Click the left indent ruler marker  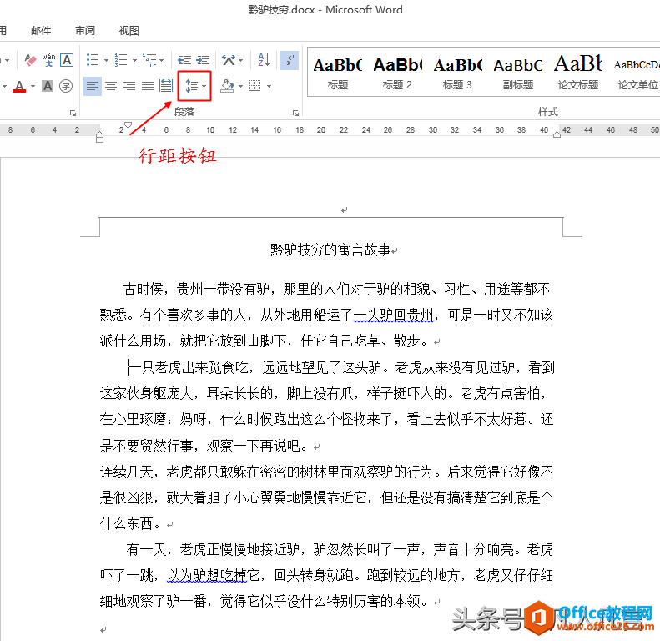pyautogui.click(x=100, y=137)
